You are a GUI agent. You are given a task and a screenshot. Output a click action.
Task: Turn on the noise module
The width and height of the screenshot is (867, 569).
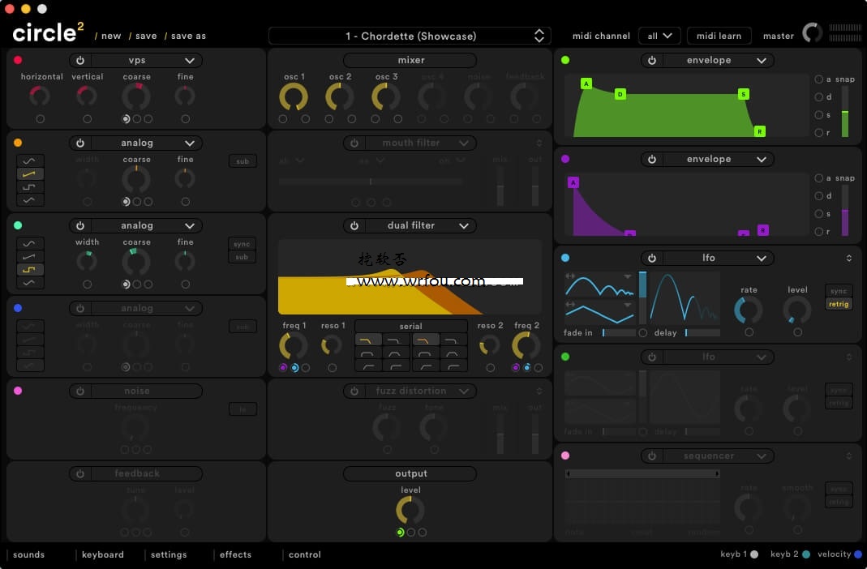(x=80, y=391)
